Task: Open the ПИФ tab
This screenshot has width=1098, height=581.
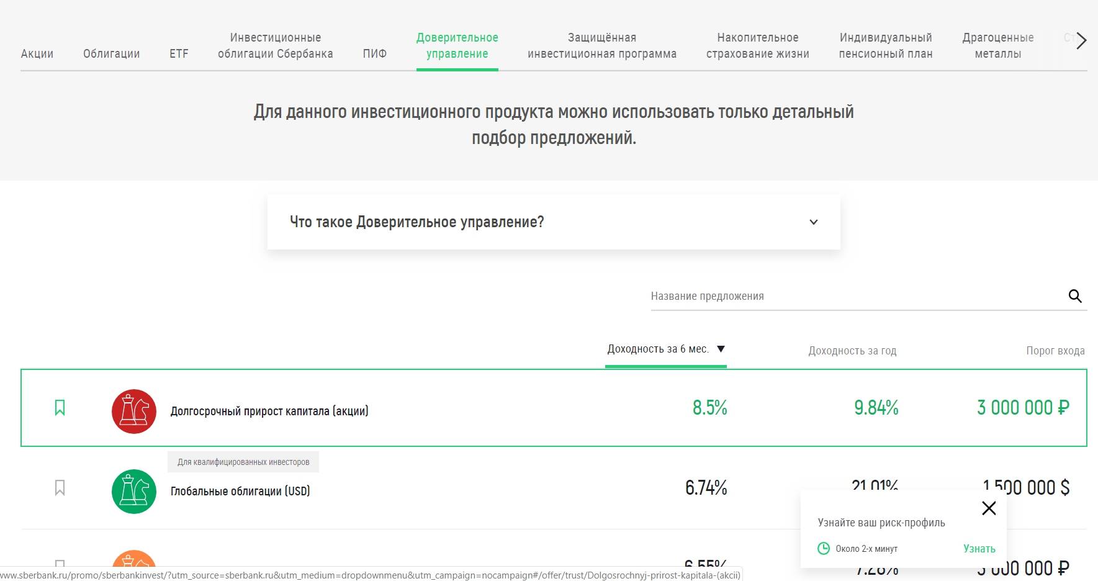Action: point(374,53)
